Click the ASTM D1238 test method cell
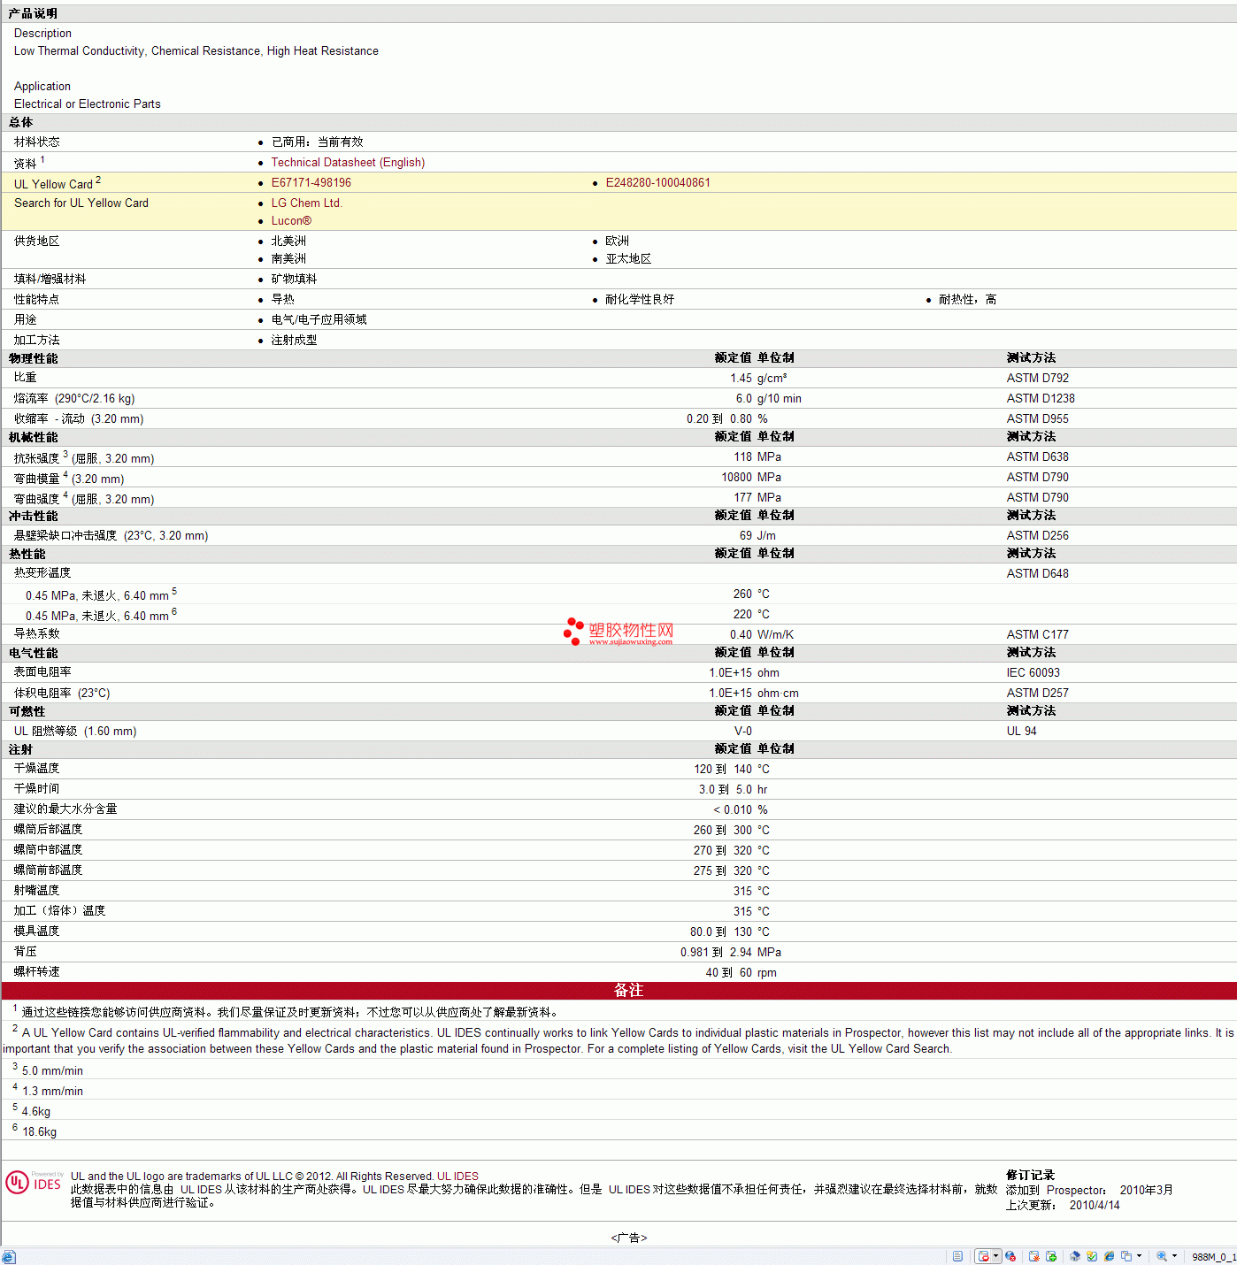 pyautogui.click(x=1041, y=399)
